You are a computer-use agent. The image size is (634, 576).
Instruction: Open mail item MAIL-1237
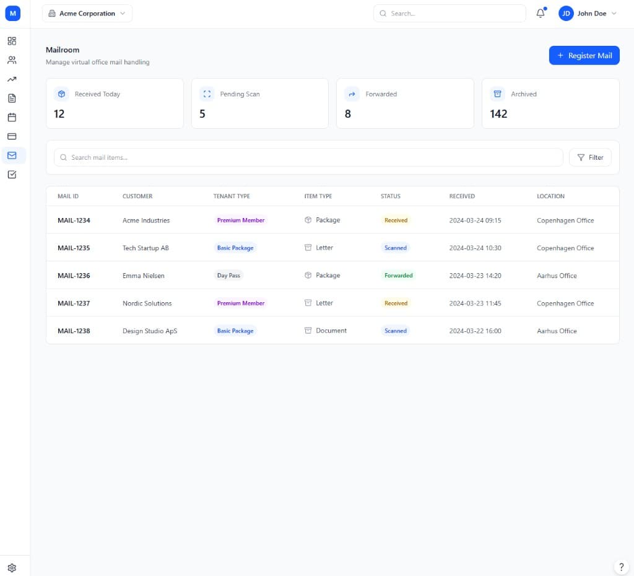[x=74, y=303]
